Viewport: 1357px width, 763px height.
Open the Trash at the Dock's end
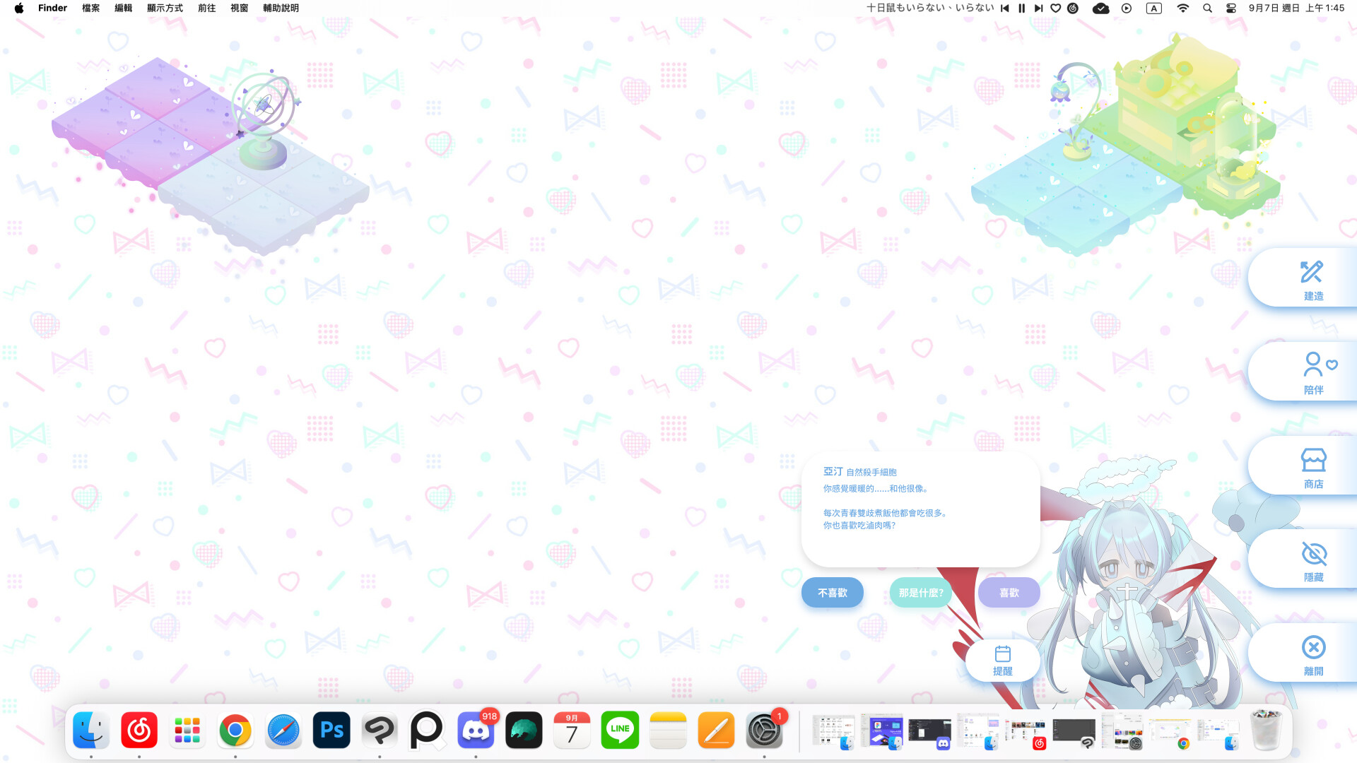(x=1266, y=731)
